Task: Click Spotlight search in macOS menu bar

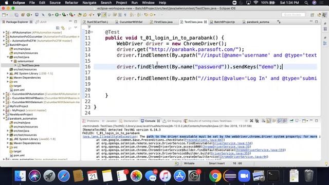Action: click(x=306, y=3)
